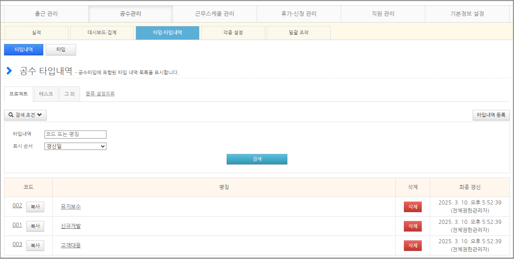This screenshot has height=259, width=514.
Task: Select the 타입 button next to 타입내역
Action: tap(61, 50)
